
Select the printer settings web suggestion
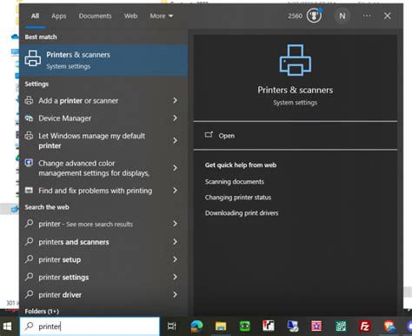pyautogui.click(x=63, y=278)
